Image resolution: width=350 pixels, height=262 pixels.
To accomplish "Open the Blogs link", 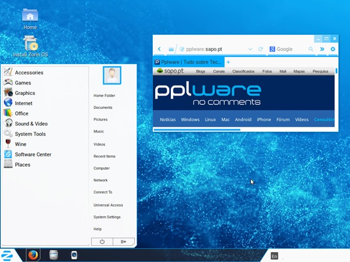I will click(x=201, y=71).
